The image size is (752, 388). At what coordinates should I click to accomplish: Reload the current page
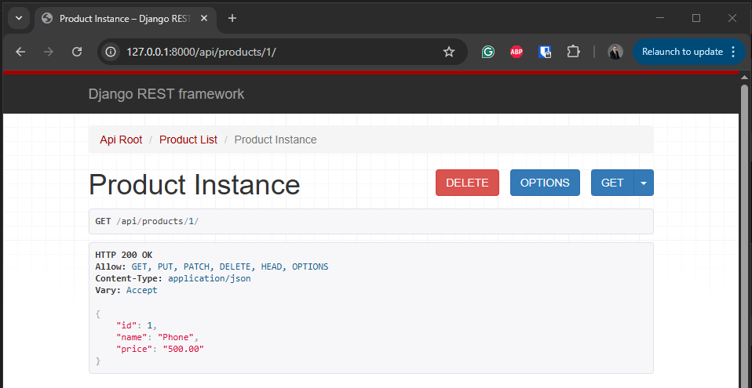77,52
